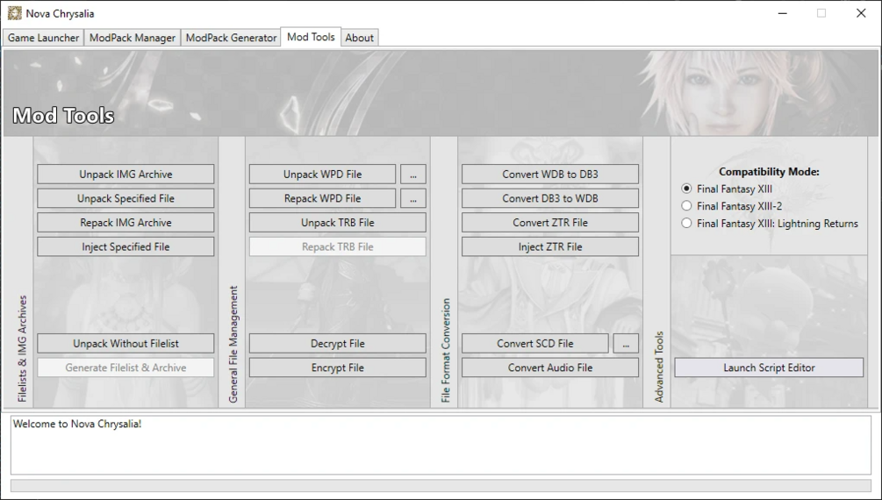Click Unpack TRB File button

pyautogui.click(x=338, y=223)
